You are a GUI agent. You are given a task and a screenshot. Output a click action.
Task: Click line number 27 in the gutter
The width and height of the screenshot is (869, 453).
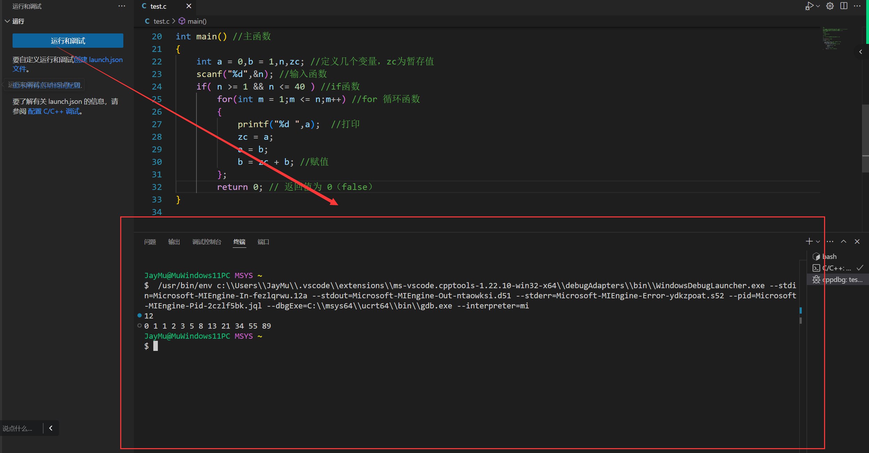click(157, 124)
